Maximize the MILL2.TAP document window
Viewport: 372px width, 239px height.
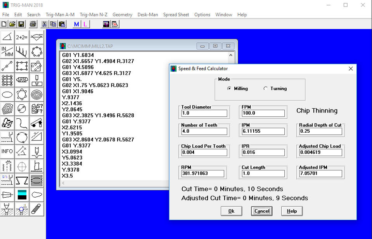215,46
